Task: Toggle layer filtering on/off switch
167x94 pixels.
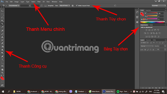Action: pos(166,43)
